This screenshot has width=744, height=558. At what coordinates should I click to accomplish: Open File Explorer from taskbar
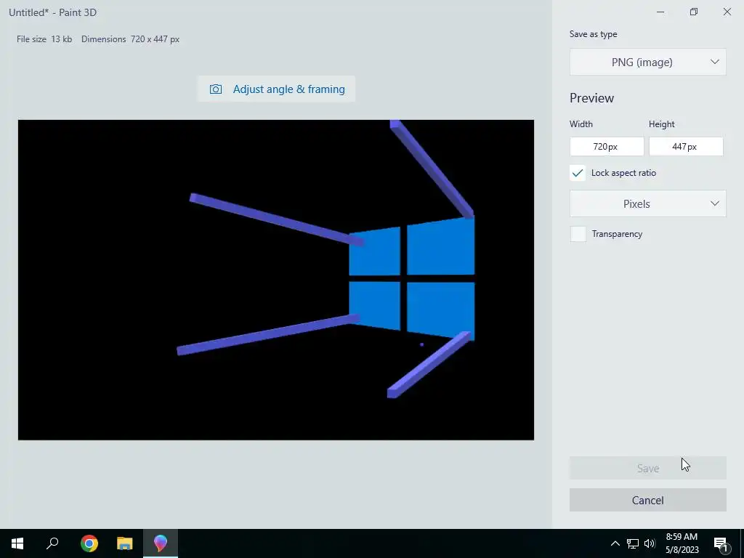tap(125, 543)
